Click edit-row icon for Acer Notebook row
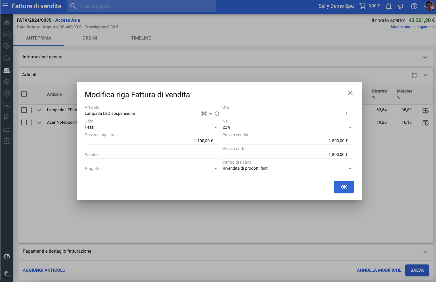Image resolution: width=436 pixels, height=282 pixels. point(425,123)
